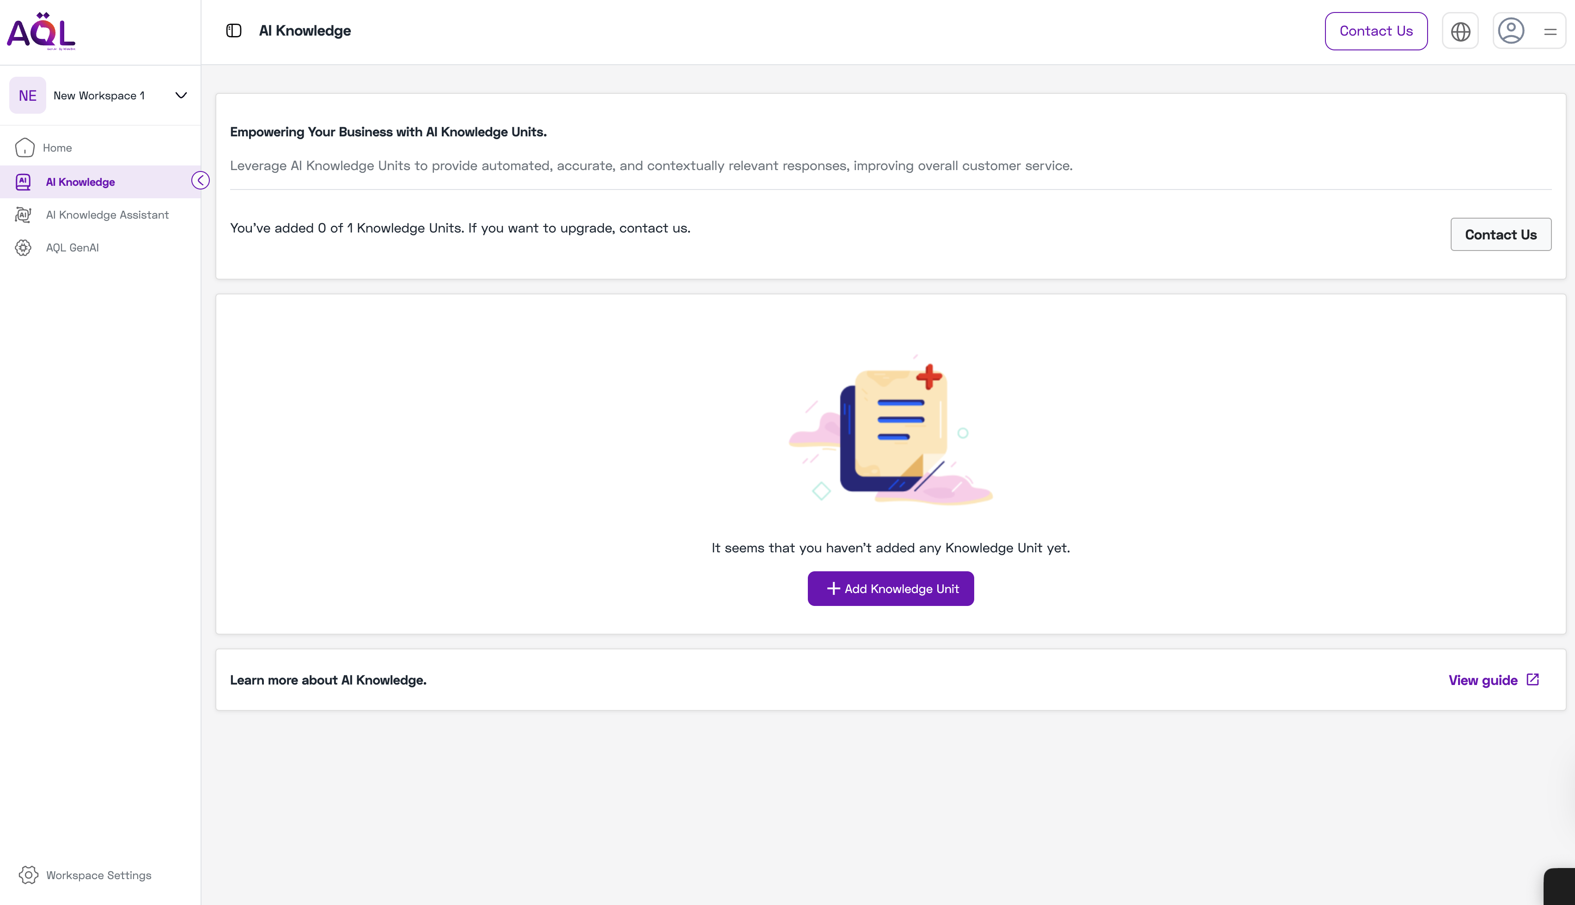Open AQL GenAI from the sidebar

pyautogui.click(x=72, y=247)
